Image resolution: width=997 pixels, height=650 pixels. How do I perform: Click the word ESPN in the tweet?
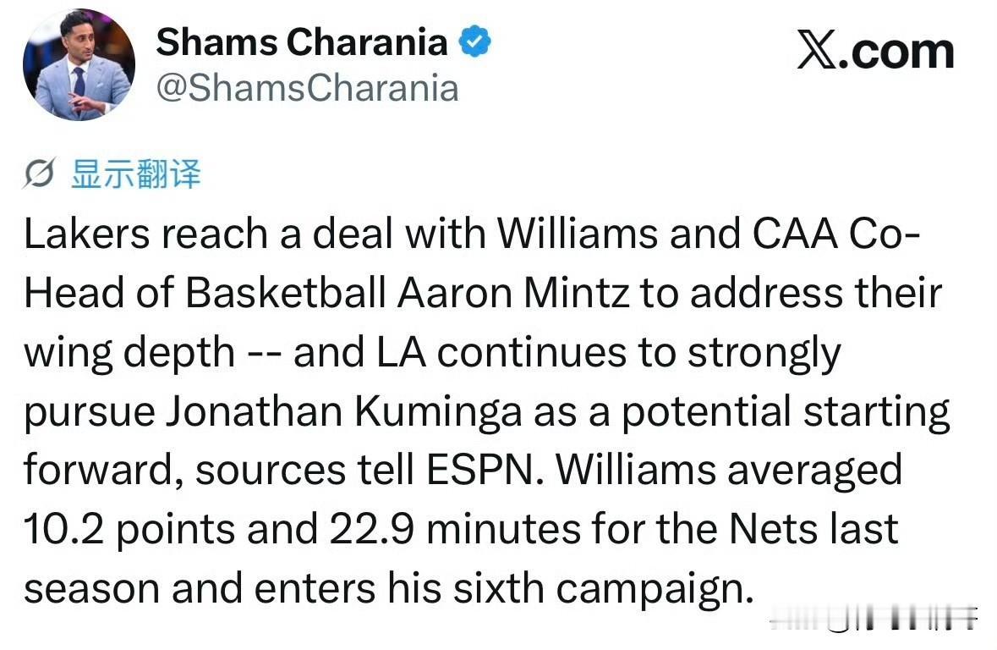485,470
